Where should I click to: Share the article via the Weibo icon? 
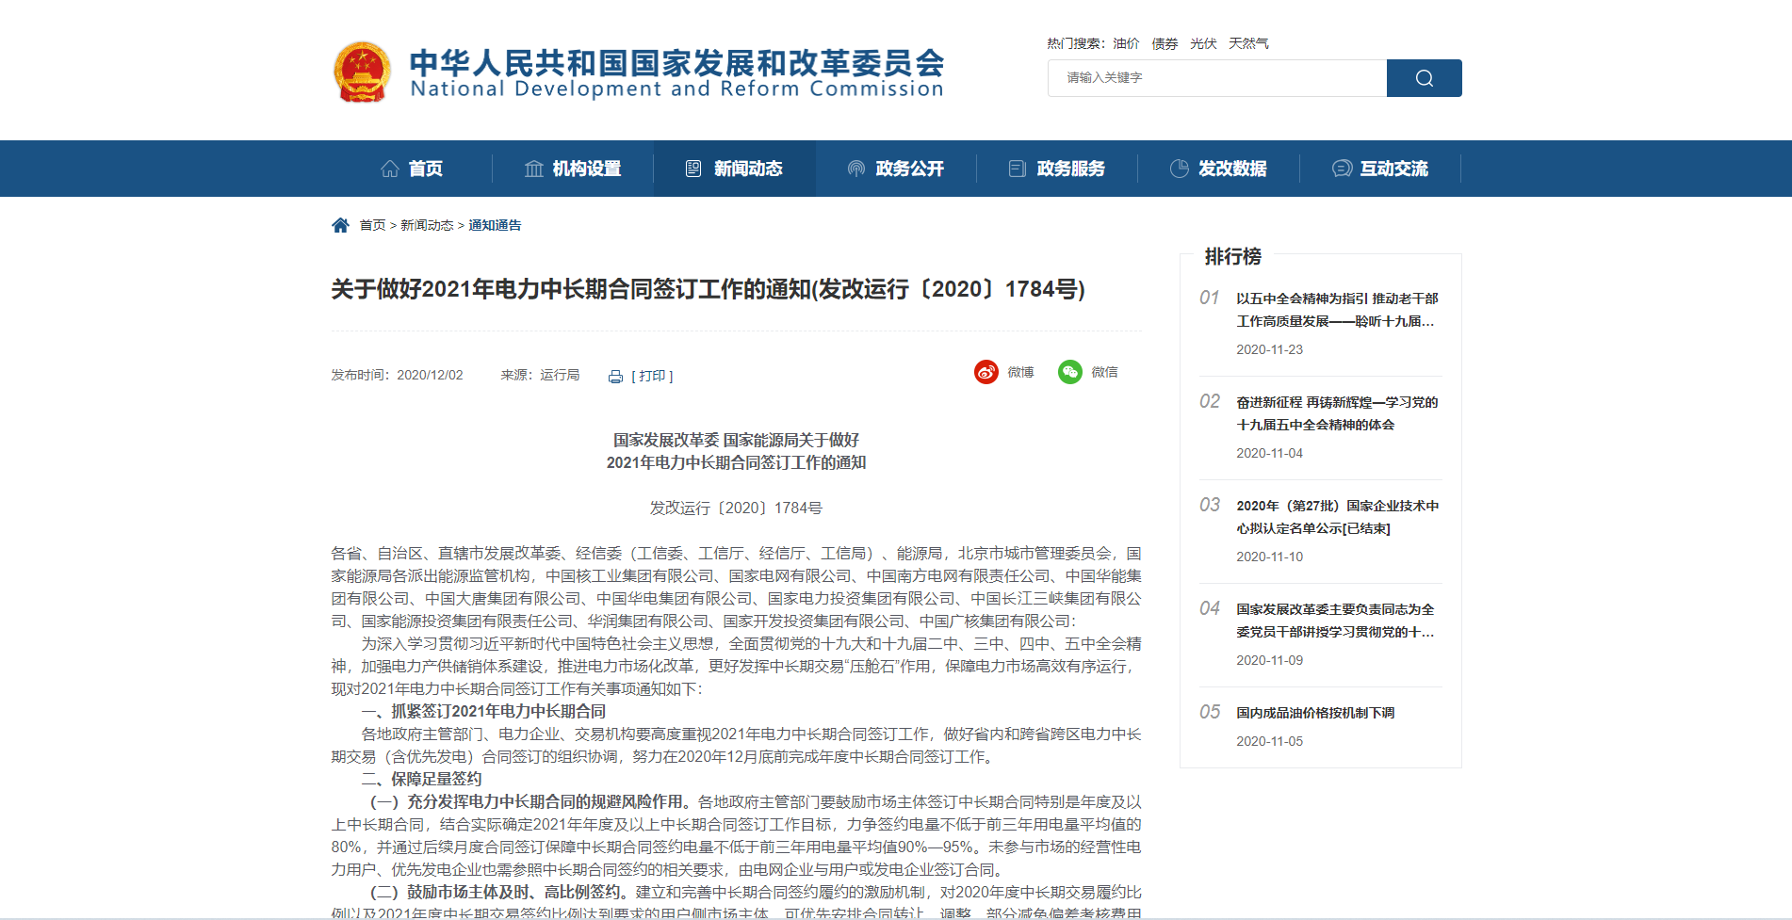click(986, 372)
